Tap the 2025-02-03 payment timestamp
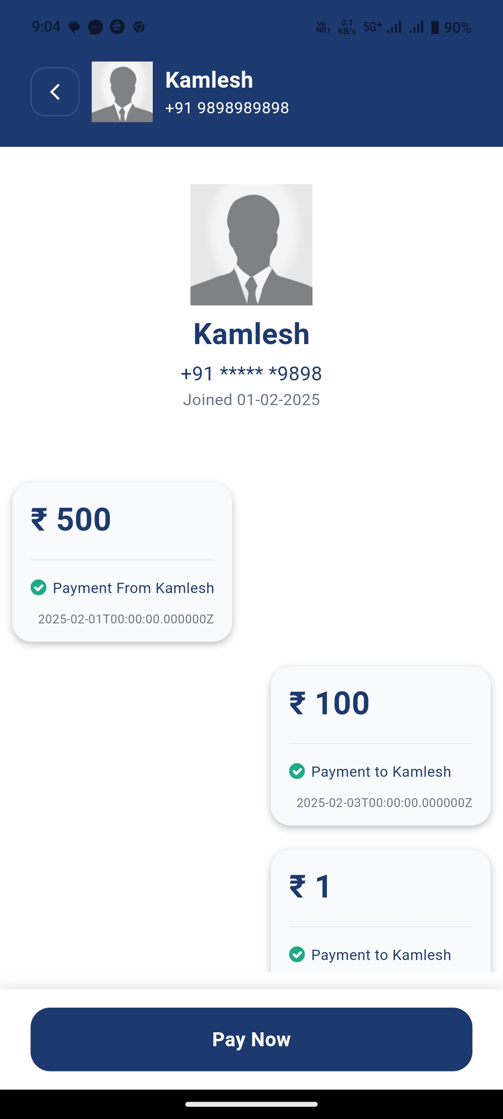This screenshot has width=503, height=1119. 384,802
